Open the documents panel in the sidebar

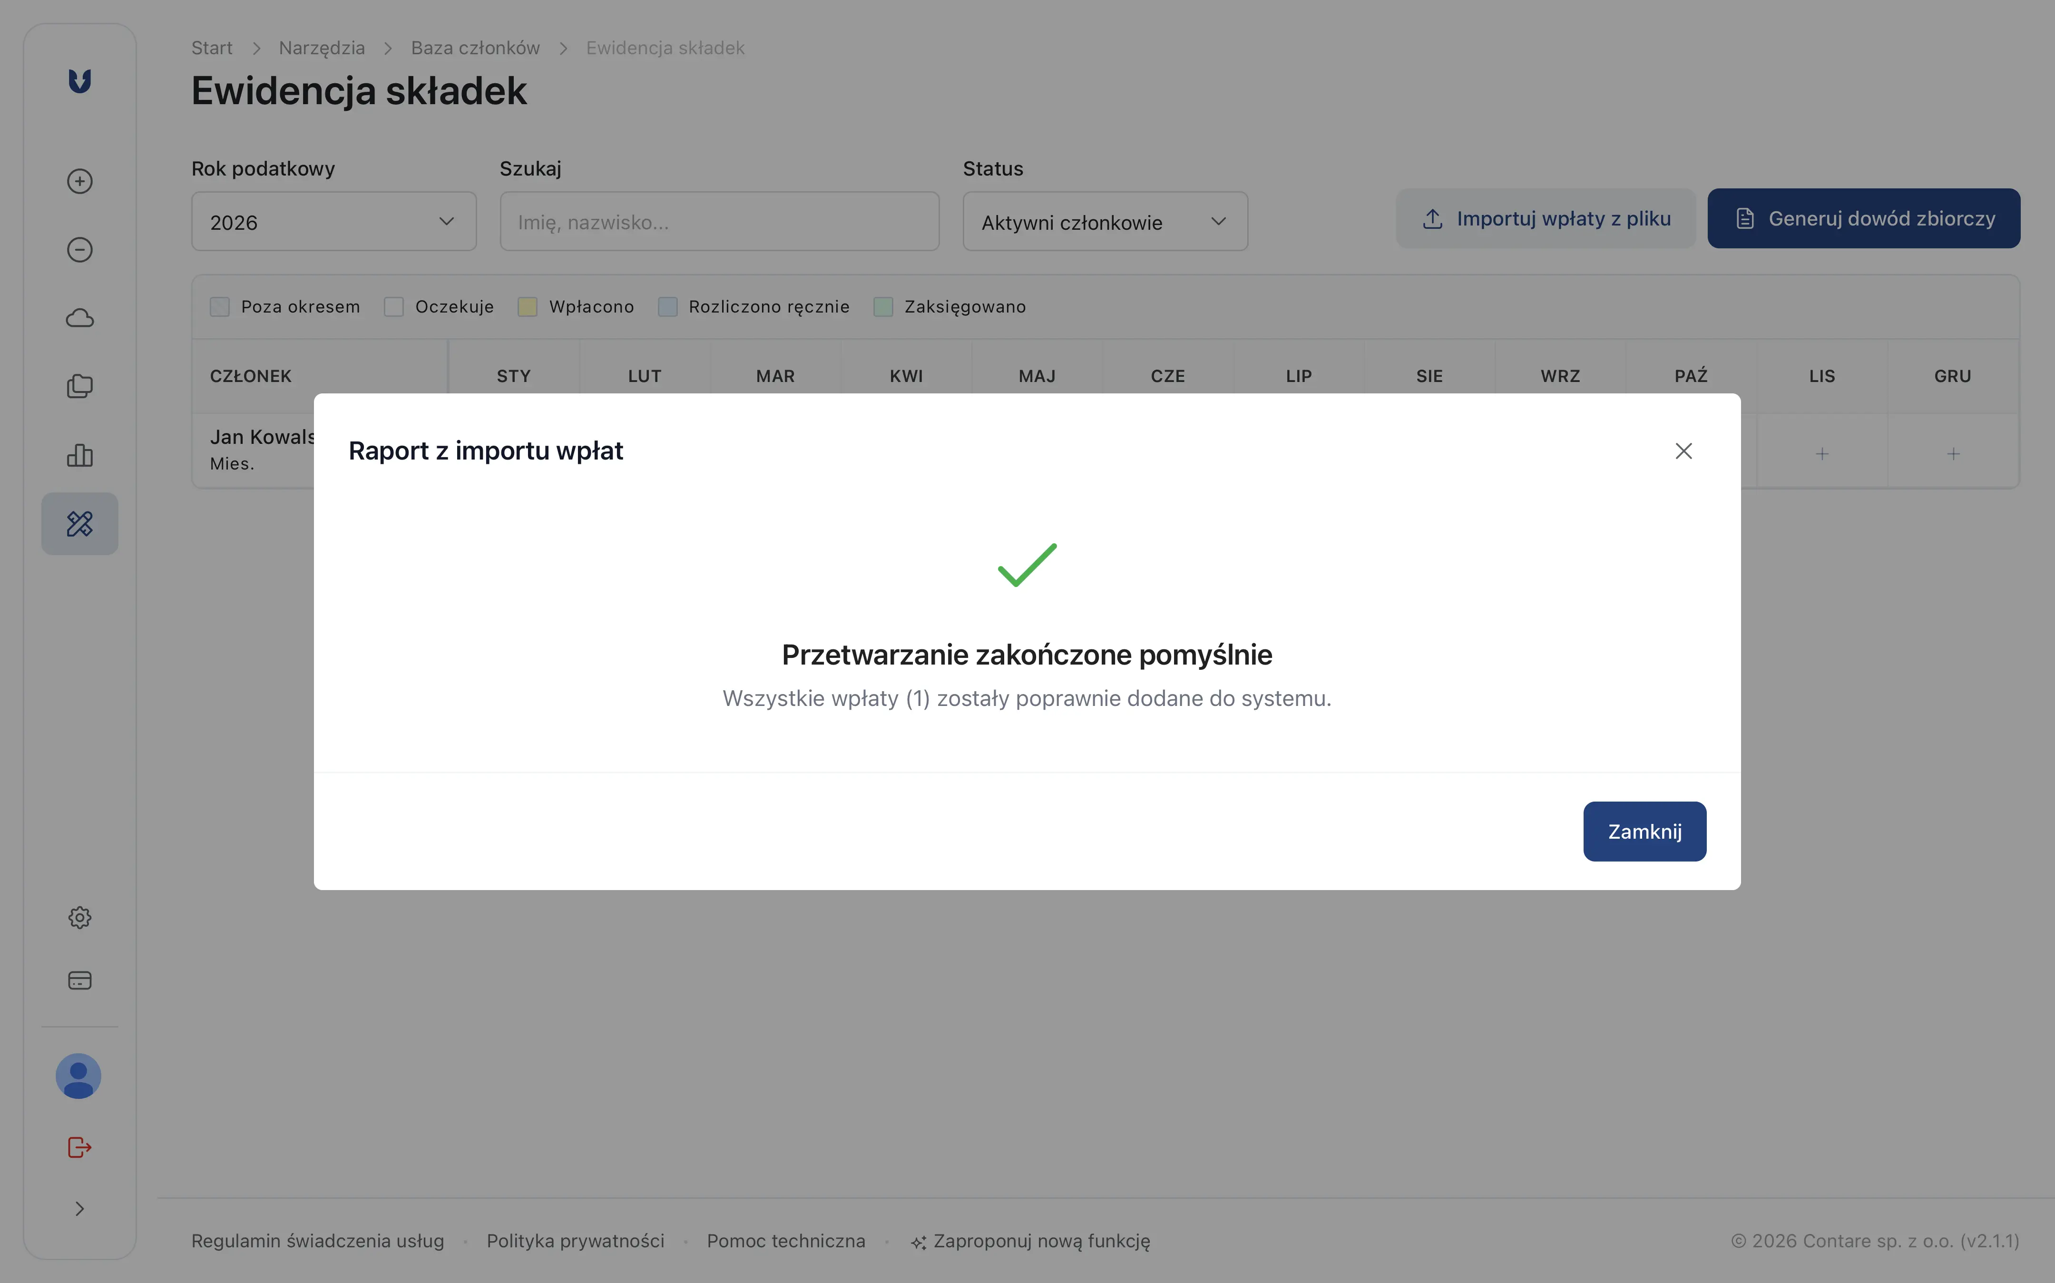click(79, 386)
